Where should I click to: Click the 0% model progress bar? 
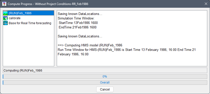click(105, 77)
